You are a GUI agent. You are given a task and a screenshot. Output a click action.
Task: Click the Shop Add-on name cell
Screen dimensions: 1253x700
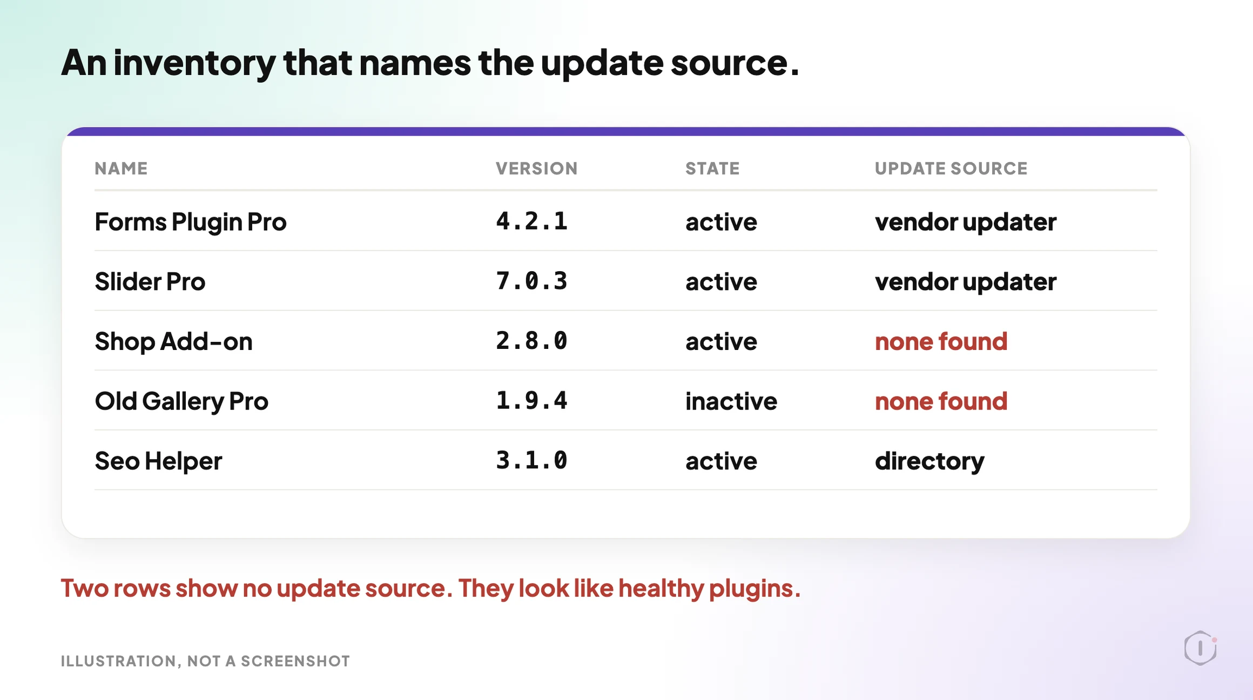point(173,341)
